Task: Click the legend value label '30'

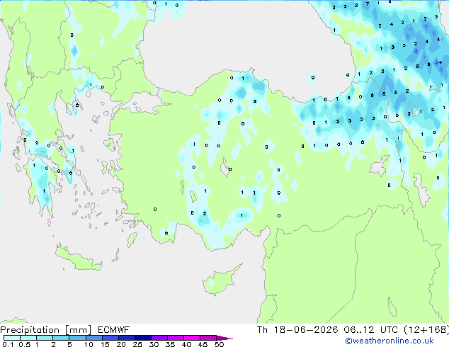Action: point(154,344)
